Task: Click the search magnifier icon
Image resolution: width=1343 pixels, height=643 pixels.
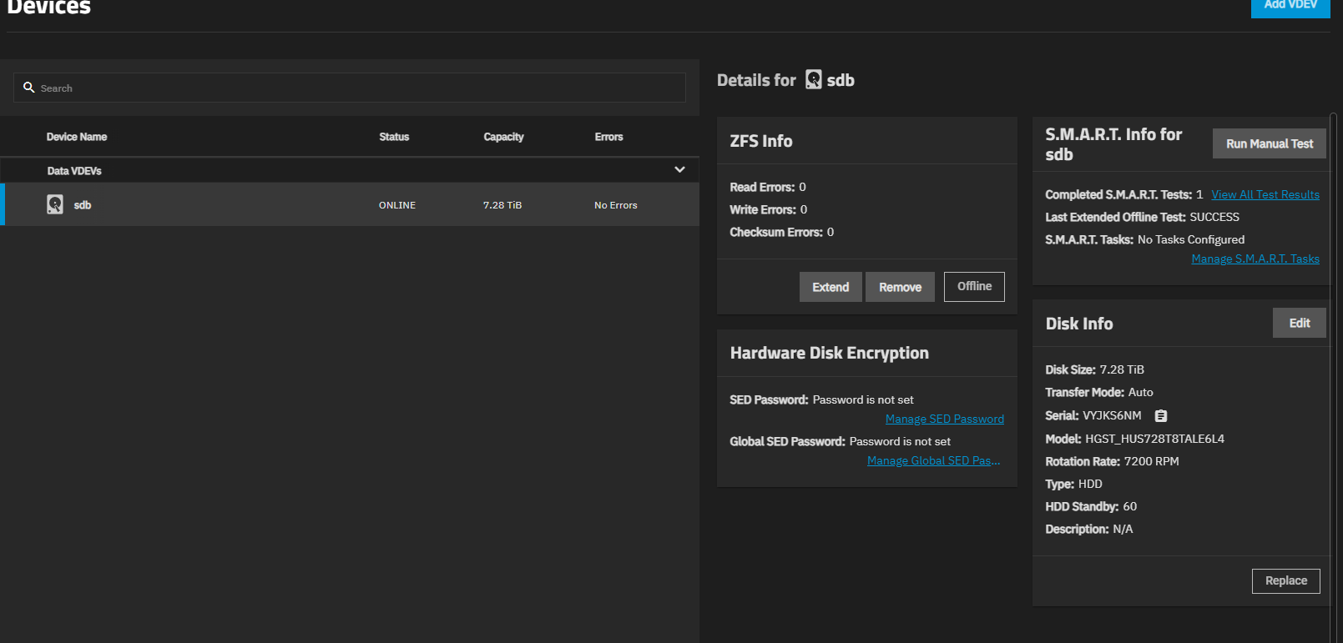Action: [29, 88]
